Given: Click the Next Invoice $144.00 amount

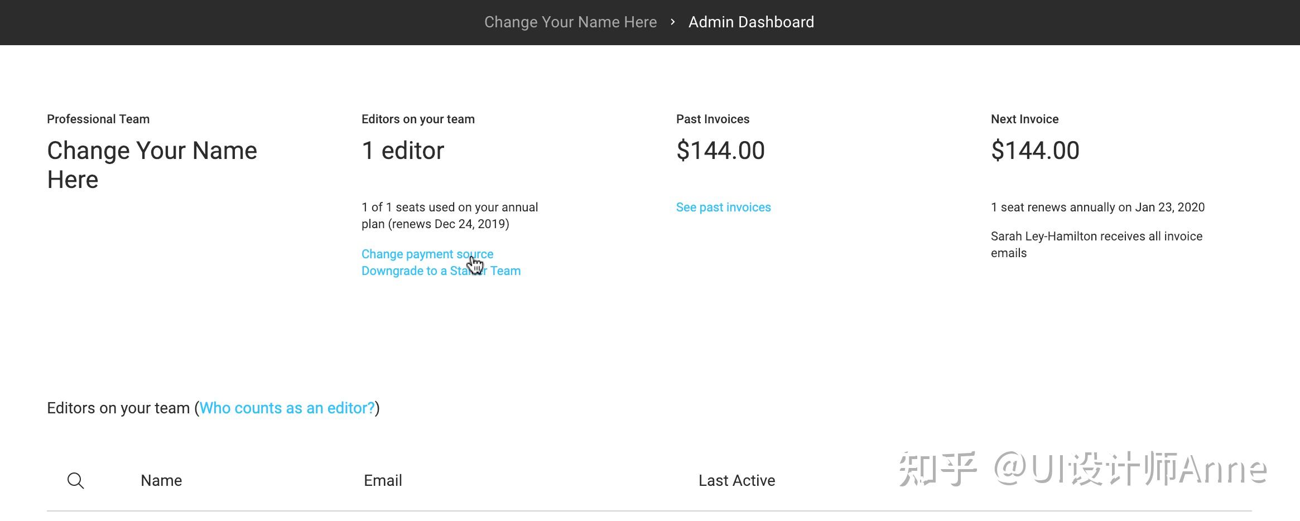Looking at the screenshot, I should (1035, 151).
